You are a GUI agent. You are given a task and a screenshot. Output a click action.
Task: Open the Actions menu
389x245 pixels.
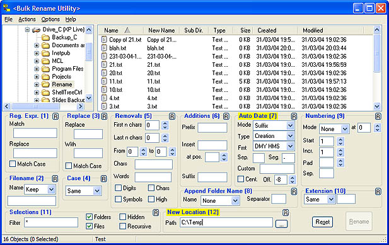[26, 20]
